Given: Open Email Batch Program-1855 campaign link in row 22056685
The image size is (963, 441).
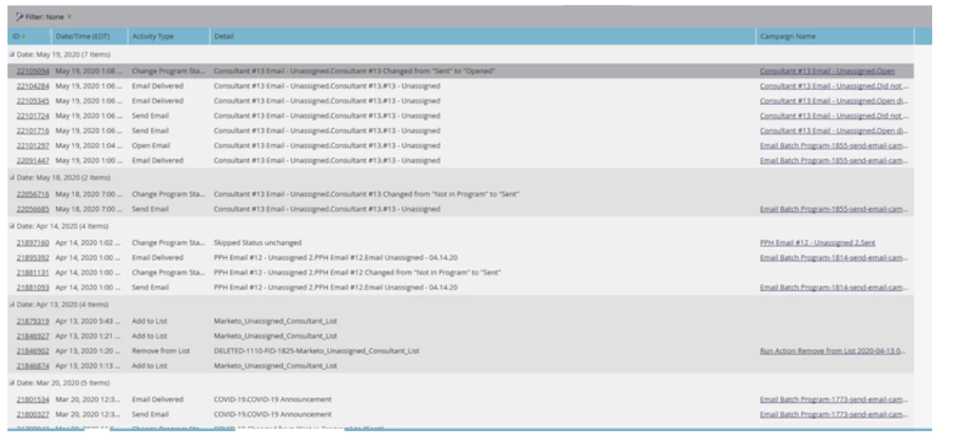Looking at the screenshot, I should [833, 209].
